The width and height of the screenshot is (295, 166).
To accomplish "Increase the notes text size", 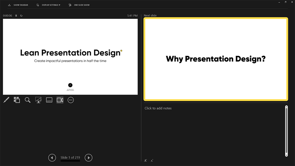I will point(145,161).
